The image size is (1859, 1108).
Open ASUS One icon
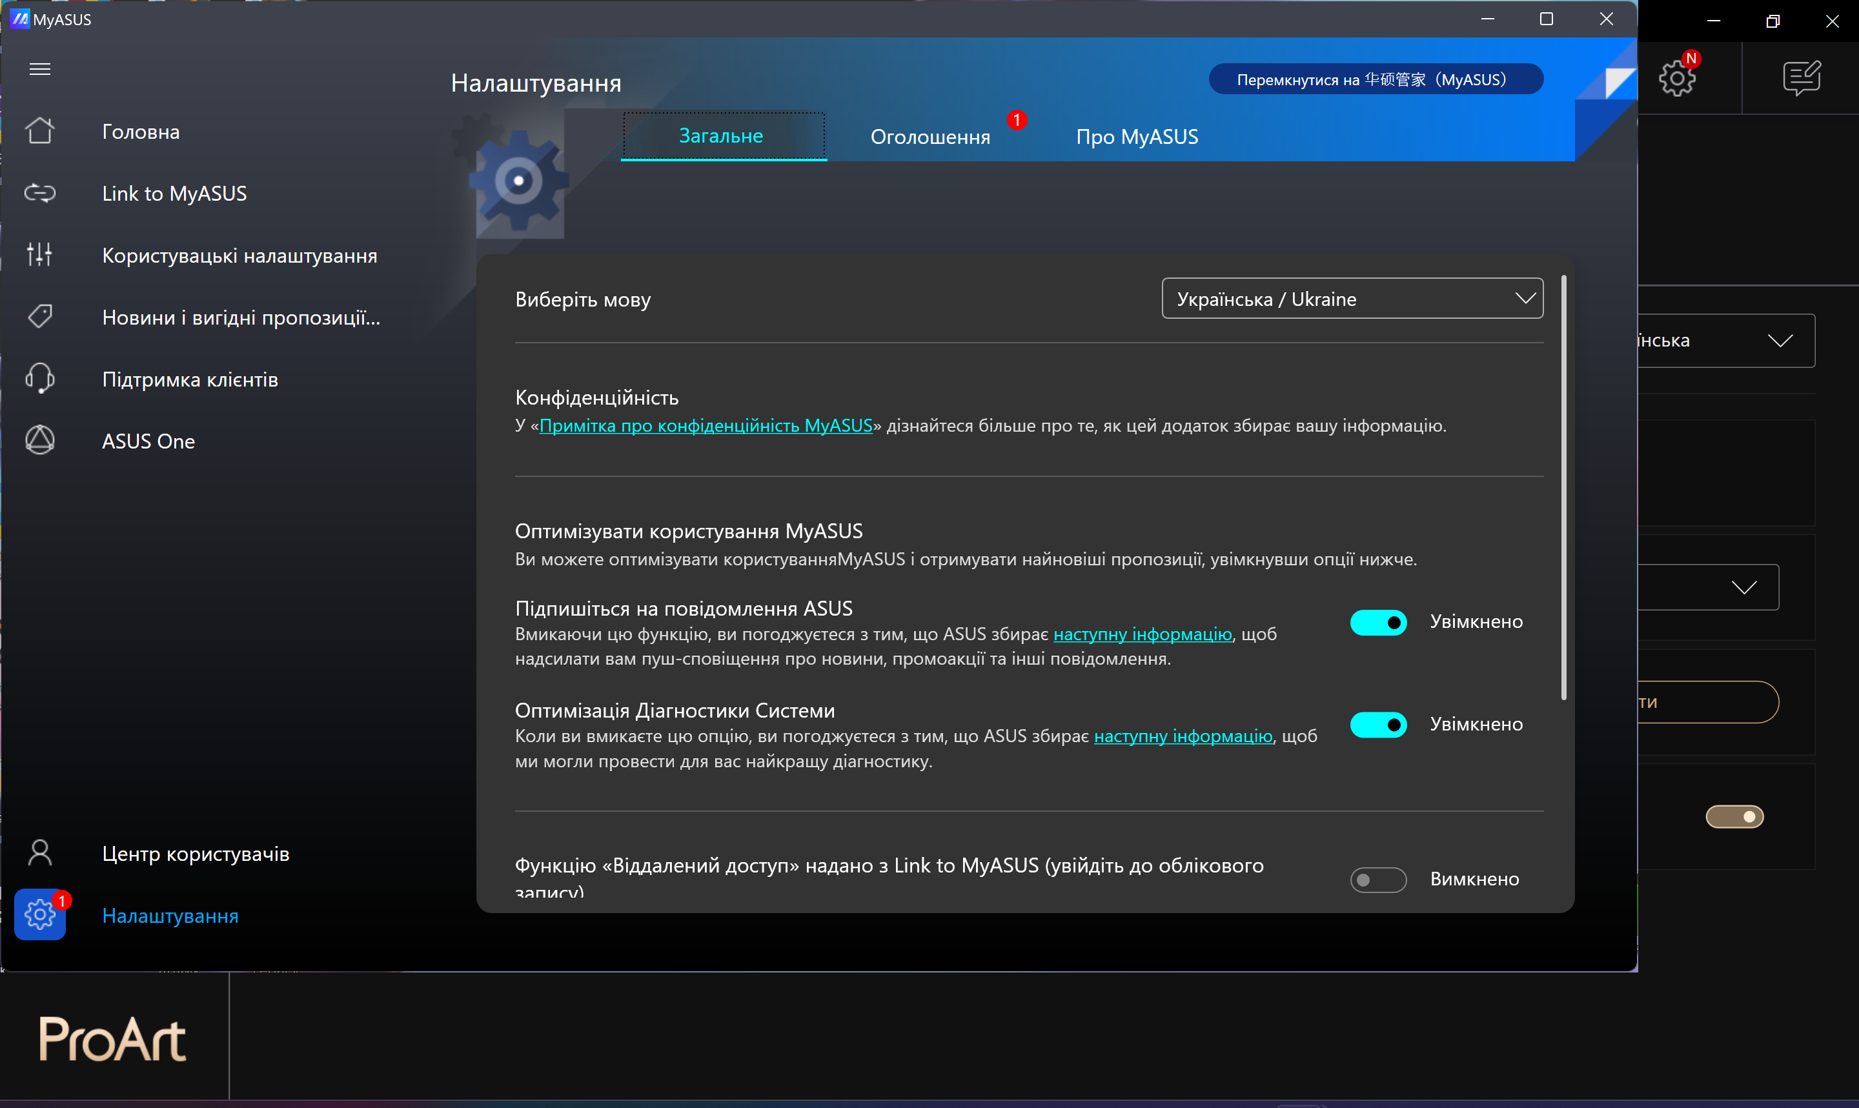click(x=39, y=441)
